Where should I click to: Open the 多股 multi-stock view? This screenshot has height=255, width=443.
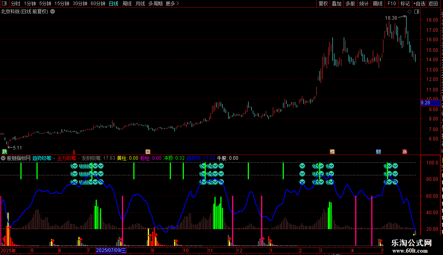click(x=350, y=4)
